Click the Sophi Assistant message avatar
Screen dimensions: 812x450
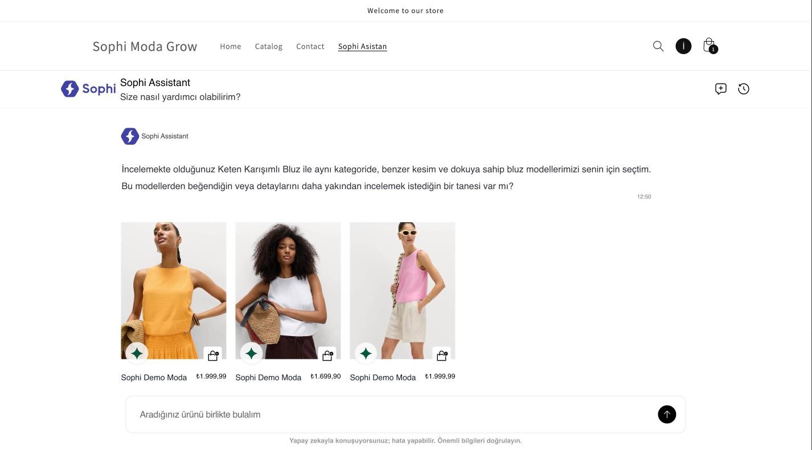[x=130, y=136]
